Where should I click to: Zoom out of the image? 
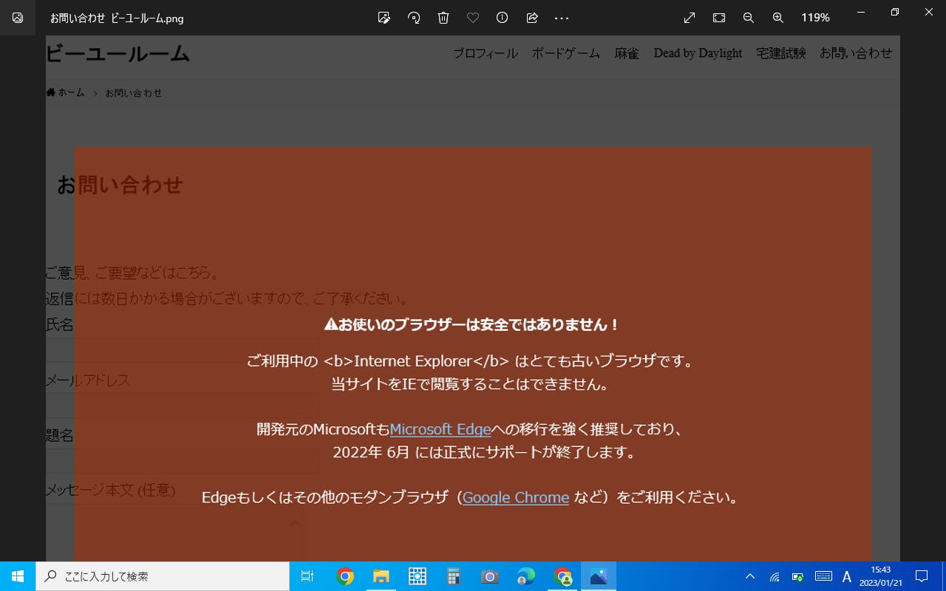749,18
